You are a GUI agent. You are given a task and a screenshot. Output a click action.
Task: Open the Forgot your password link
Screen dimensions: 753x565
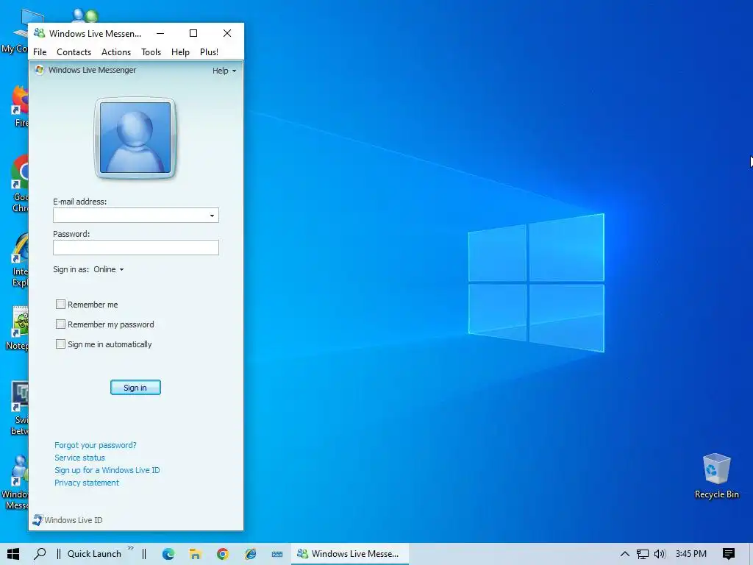[96, 445]
